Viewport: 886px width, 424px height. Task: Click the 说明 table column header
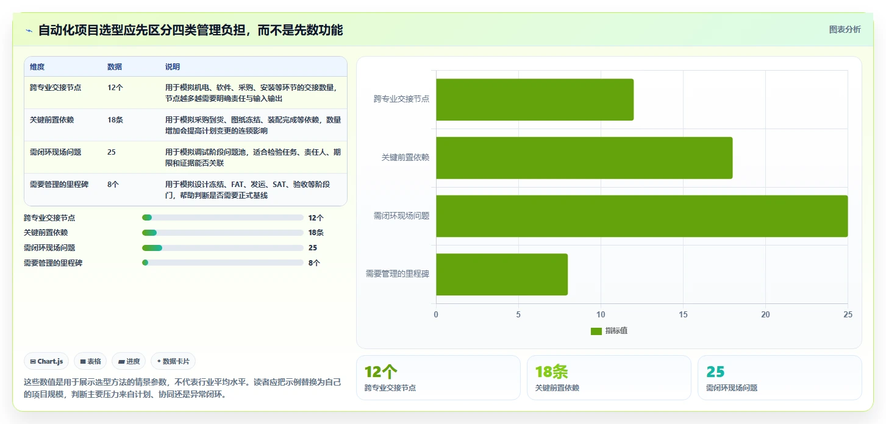pos(173,67)
